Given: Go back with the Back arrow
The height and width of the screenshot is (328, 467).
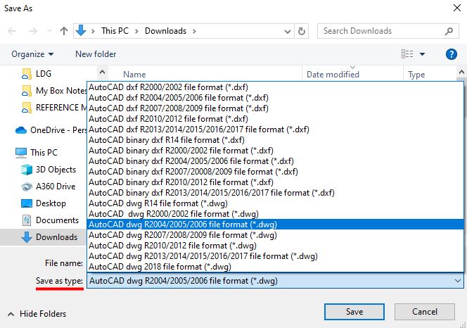Looking at the screenshot, I should point(12,31).
